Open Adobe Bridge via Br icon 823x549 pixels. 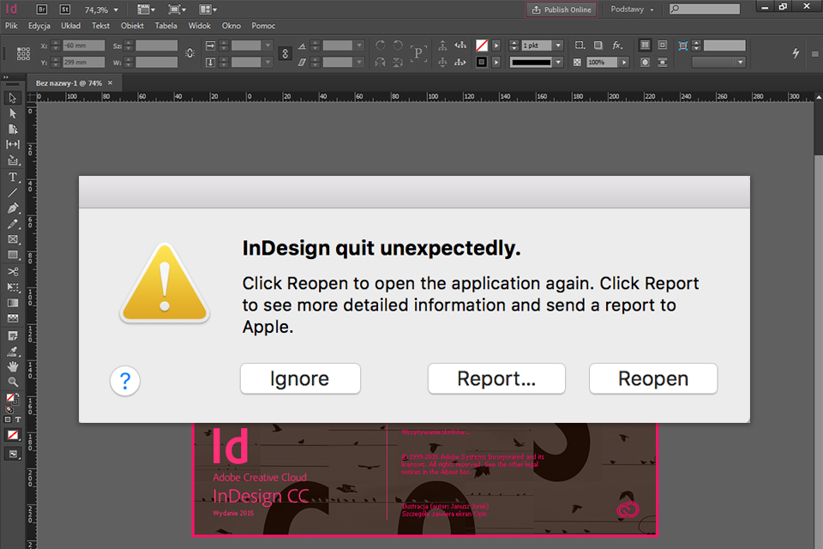[41, 9]
